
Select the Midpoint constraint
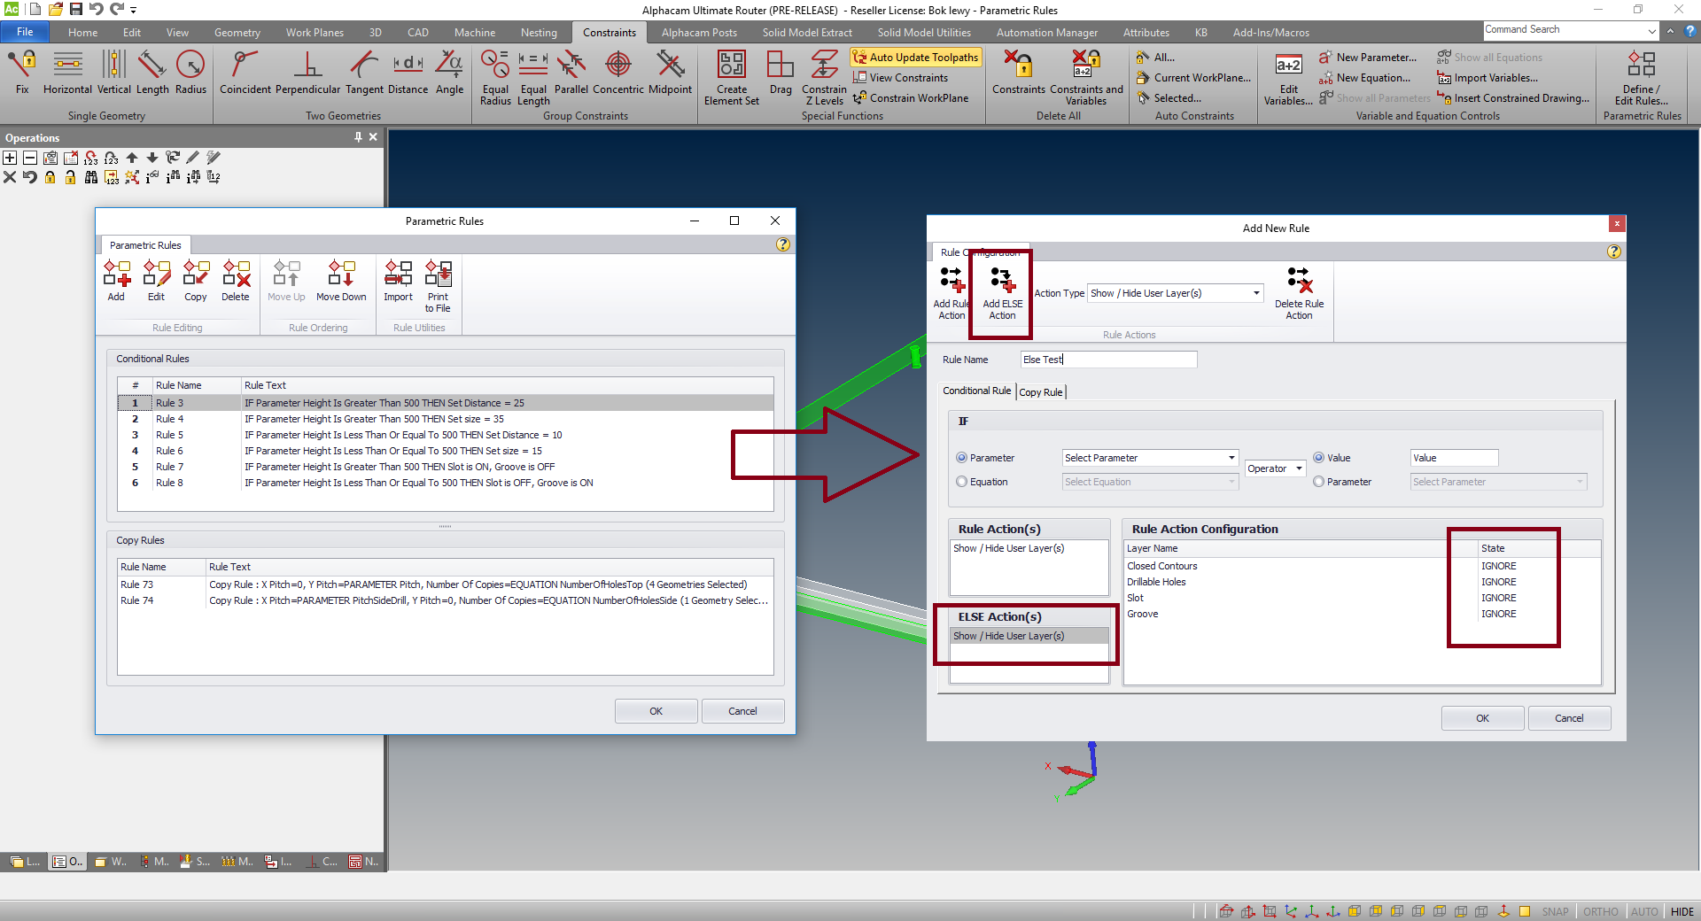point(670,73)
